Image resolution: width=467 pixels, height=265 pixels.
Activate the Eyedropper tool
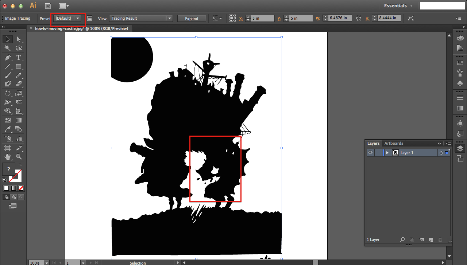[x=8, y=129]
